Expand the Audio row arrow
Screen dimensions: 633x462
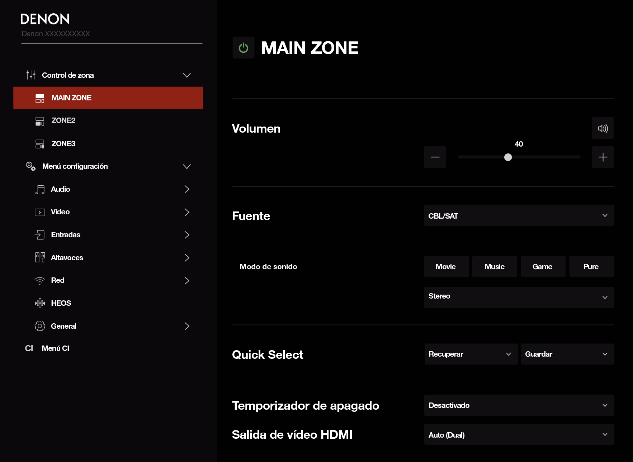tap(187, 189)
